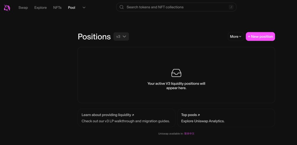Click the Uniswap unicorn logo
Image resolution: width=297 pixels, height=145 pixels.
click(7, 8)
